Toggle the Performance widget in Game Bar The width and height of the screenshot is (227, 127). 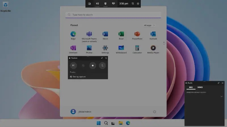tap(113, 4)
